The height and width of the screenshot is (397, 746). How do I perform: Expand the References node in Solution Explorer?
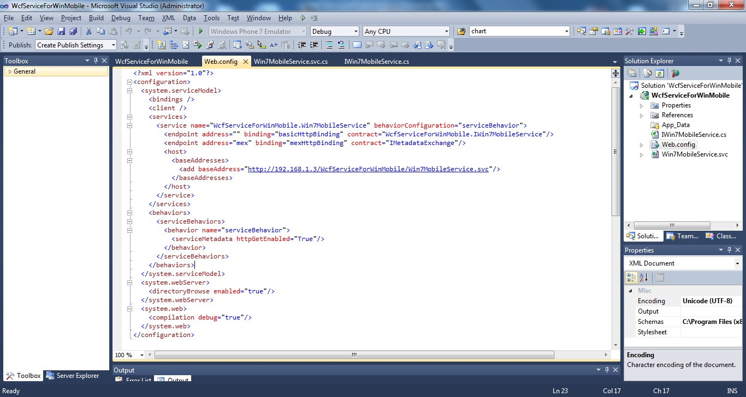(x=642, y=115)
